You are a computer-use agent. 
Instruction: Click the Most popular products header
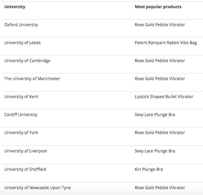point(158,7)
